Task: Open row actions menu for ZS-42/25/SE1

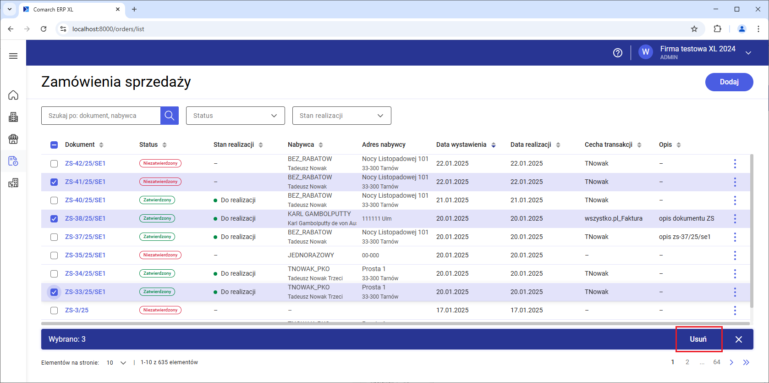Action: (x=735, y=164)
